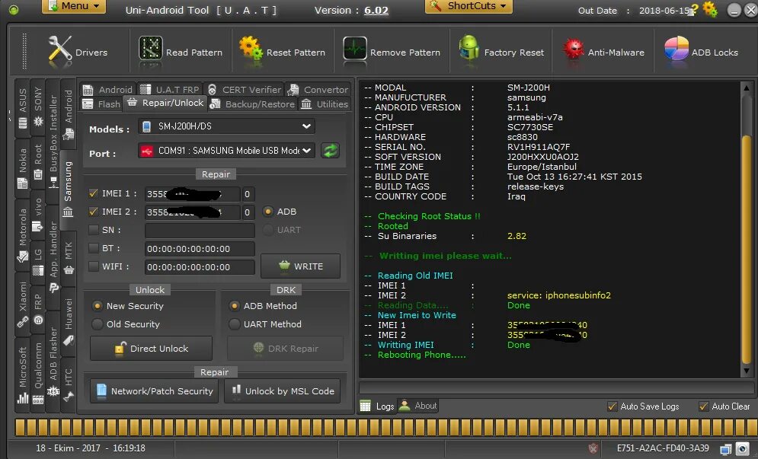Click Network/Patch Security button
The width and height of the screenshot is (758, 459).
pyautogui.click(x=154, y=391)
